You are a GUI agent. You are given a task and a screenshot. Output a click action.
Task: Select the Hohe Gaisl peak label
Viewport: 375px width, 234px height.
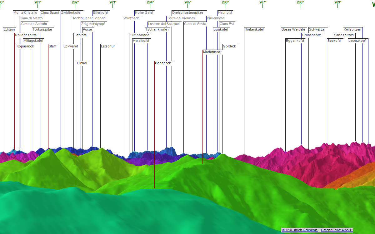[144, 13]
